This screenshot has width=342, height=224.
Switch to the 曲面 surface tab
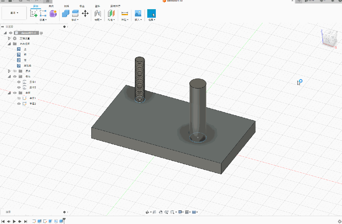pos(51,6)
